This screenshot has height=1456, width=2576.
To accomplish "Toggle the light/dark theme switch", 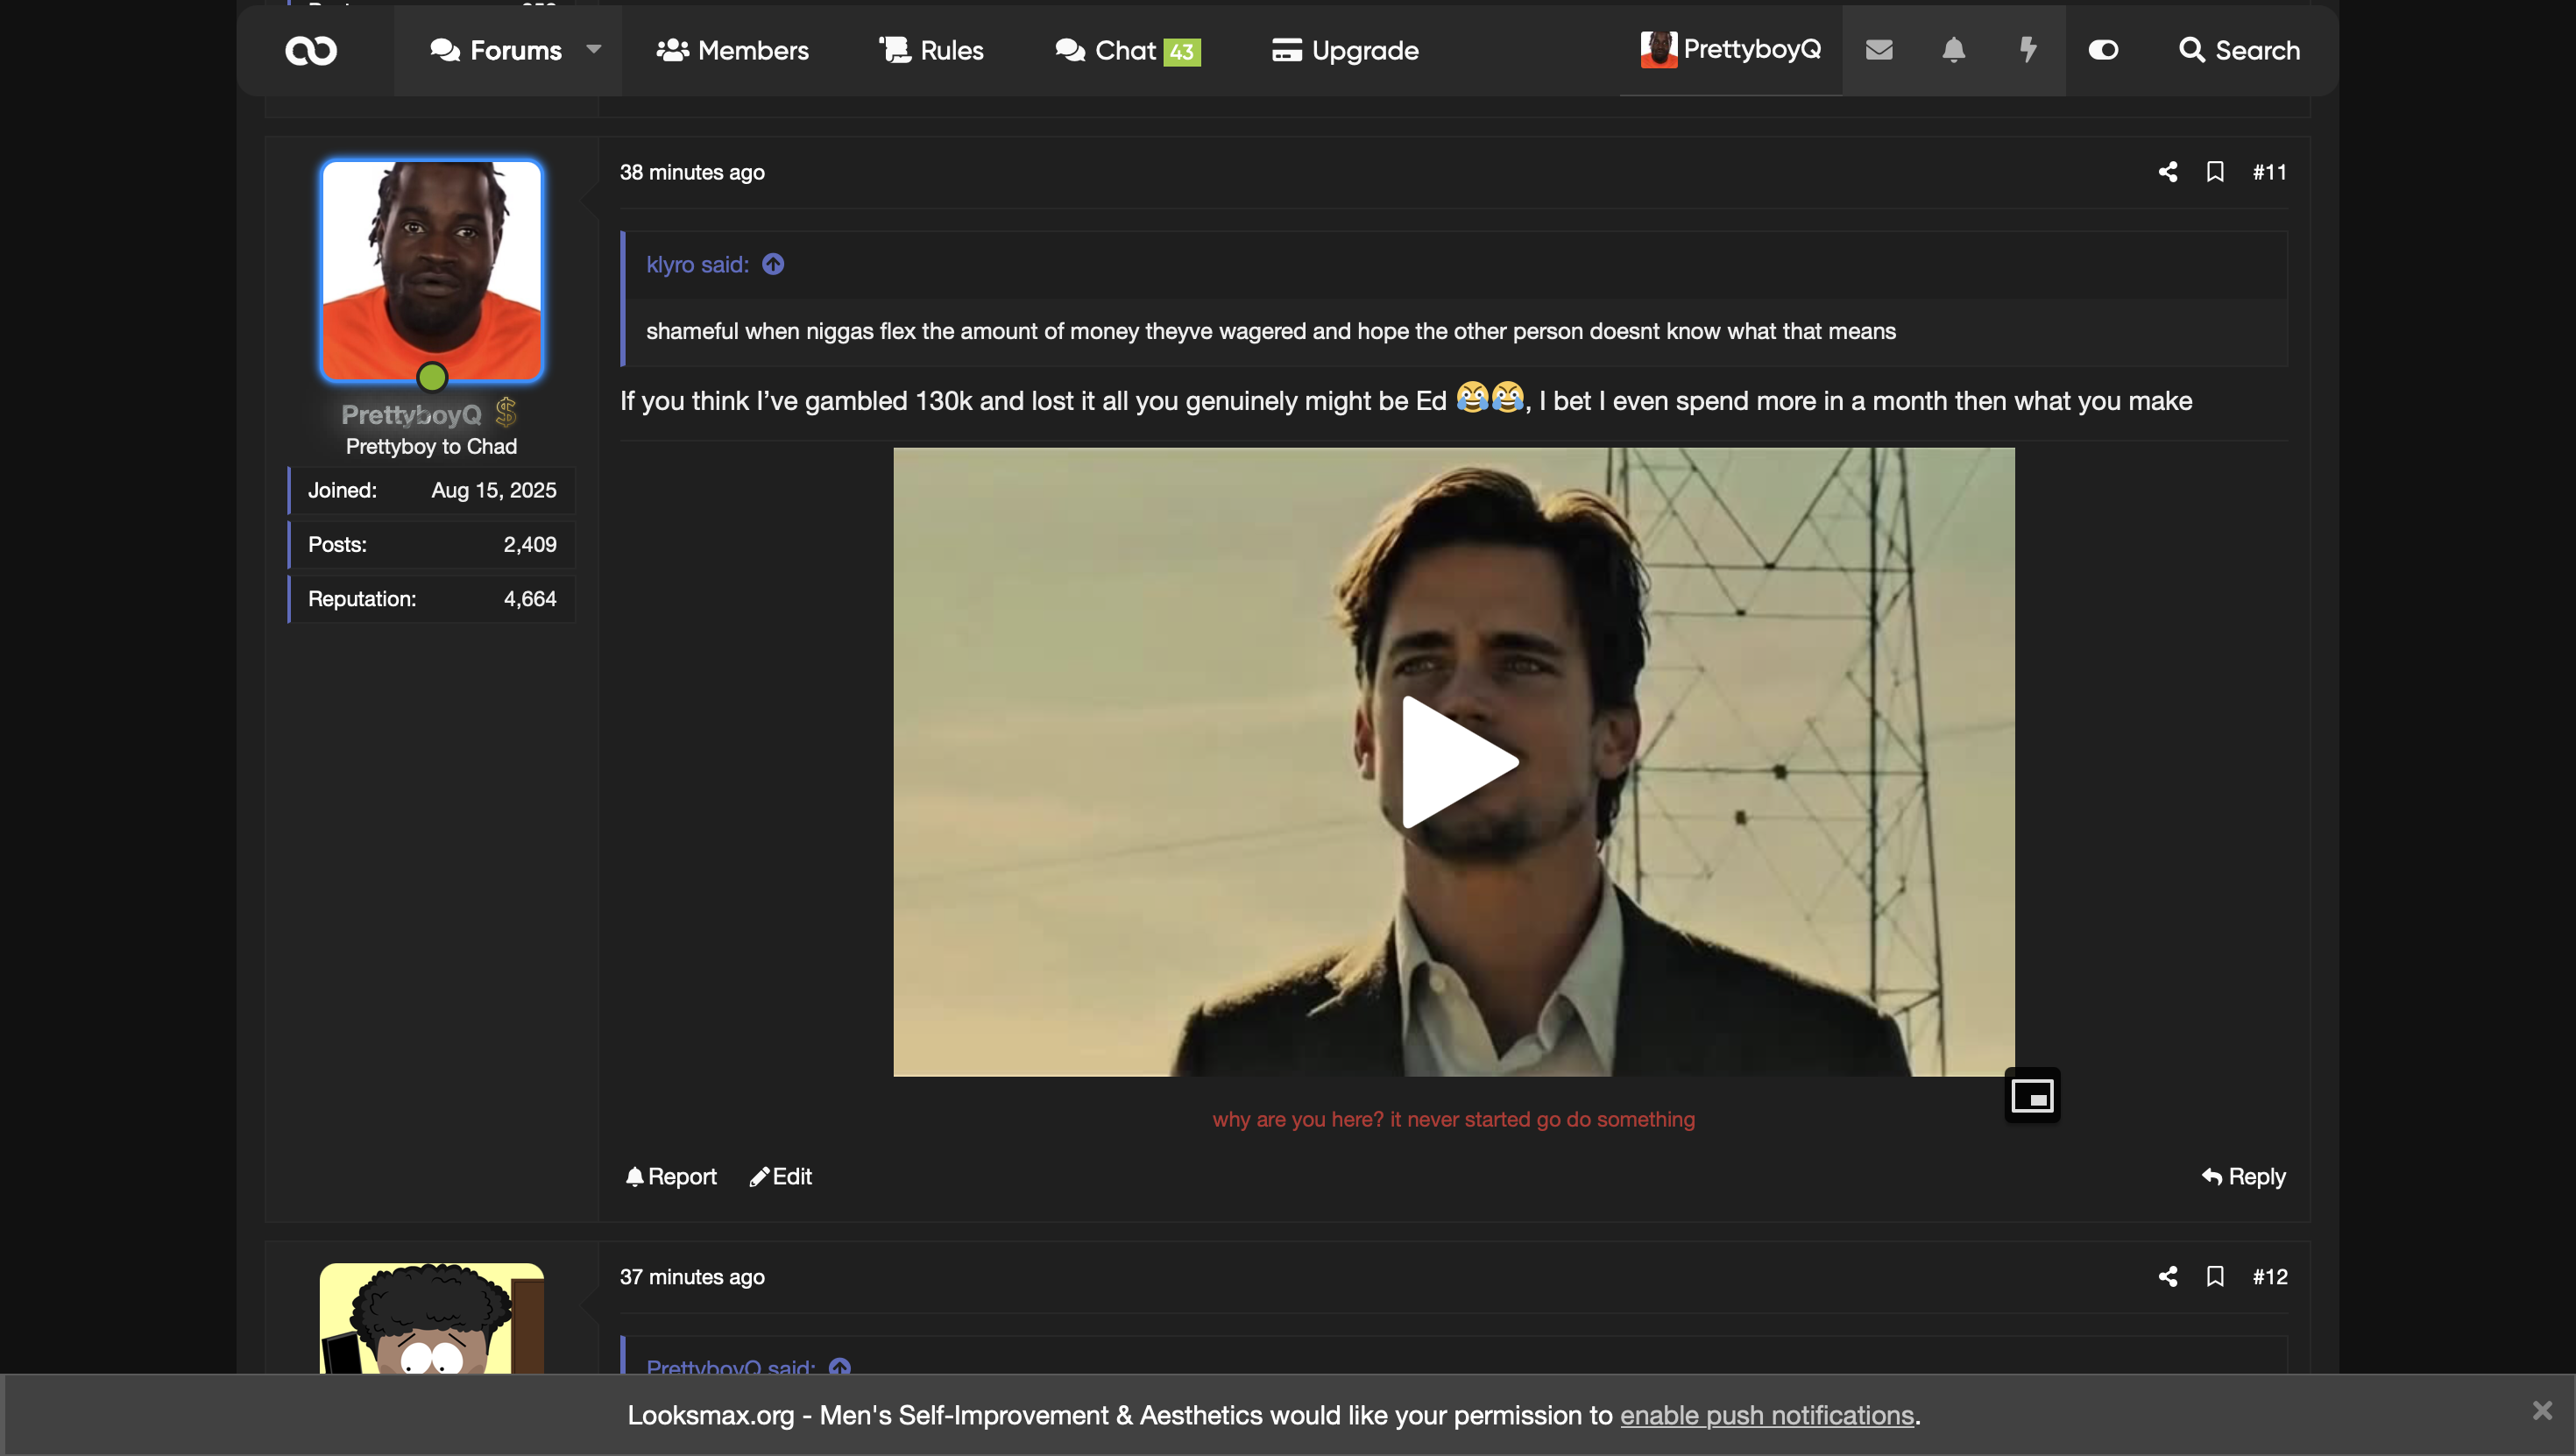I will (2103, 50).
